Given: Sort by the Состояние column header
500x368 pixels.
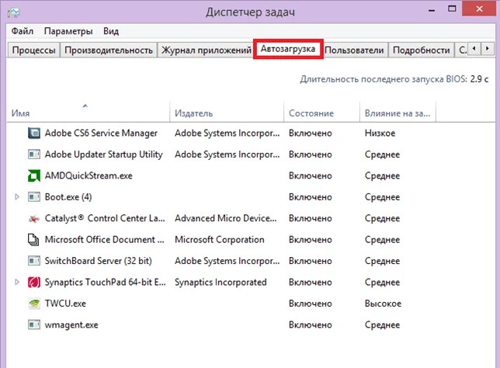Looking at the screenshot, I should (311, 113).
